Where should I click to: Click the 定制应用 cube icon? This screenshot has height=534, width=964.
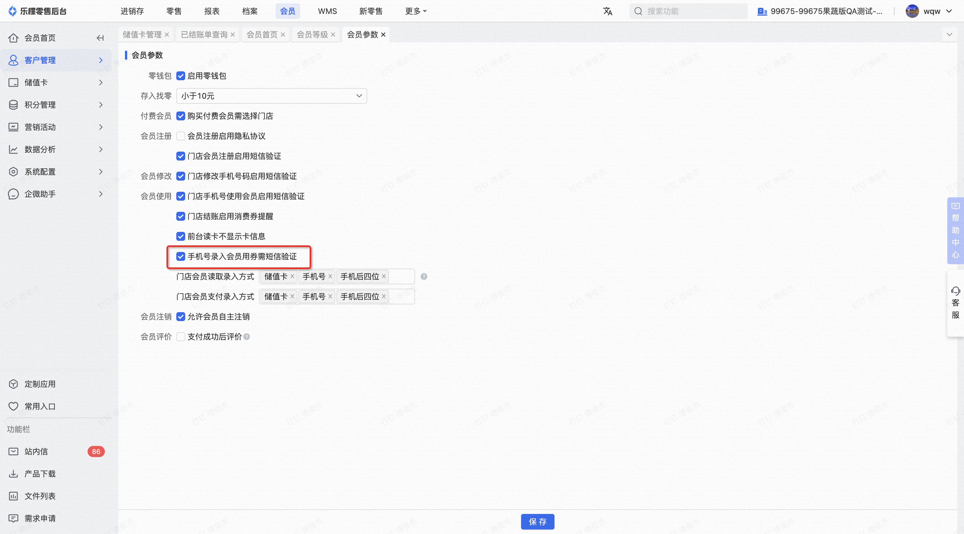tap(13, 384)
